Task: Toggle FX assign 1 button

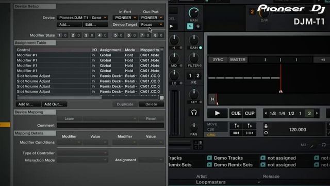Action: (x=190, y=75)
